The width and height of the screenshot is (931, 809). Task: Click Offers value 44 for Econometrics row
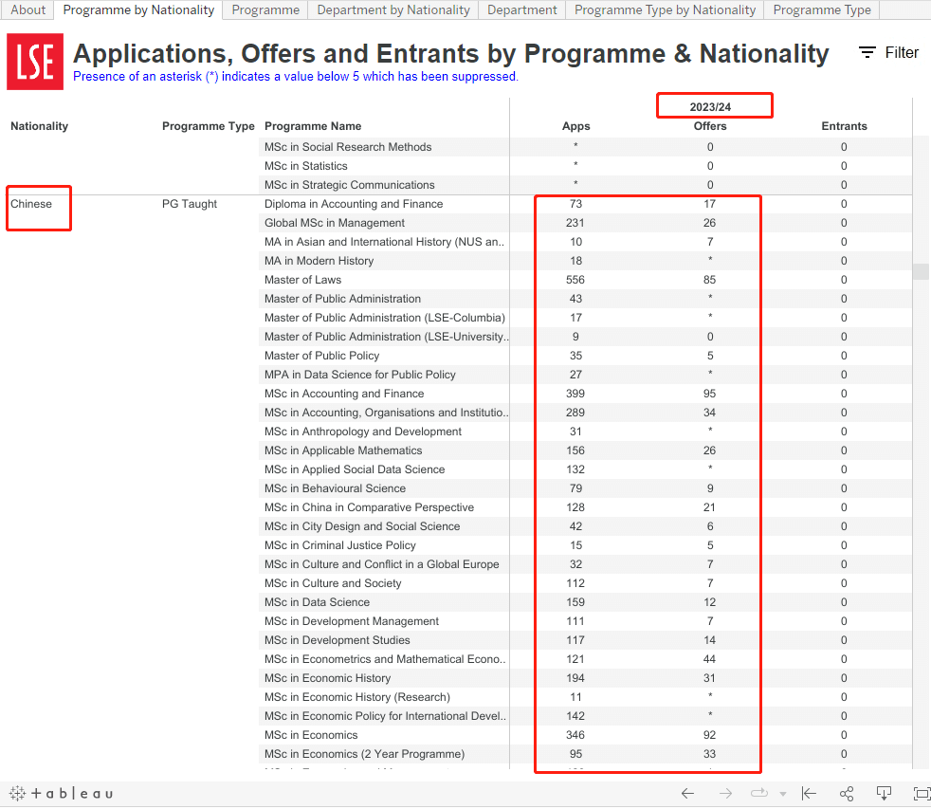[x=709, y=660]
